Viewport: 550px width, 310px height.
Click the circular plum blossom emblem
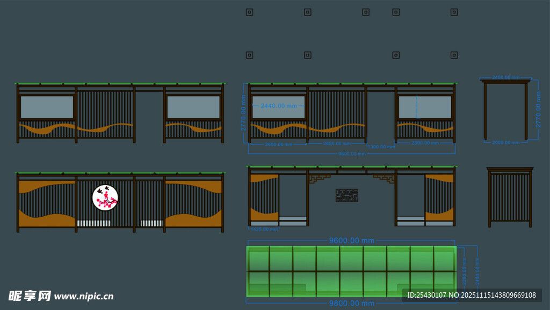coord(105,197)
